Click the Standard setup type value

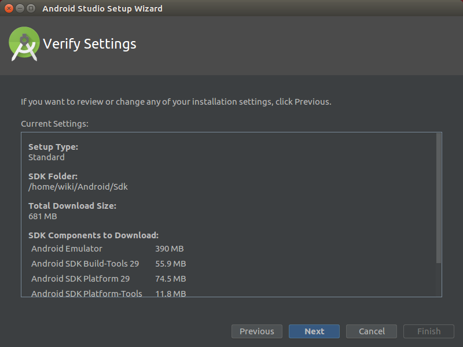(46, 157)
